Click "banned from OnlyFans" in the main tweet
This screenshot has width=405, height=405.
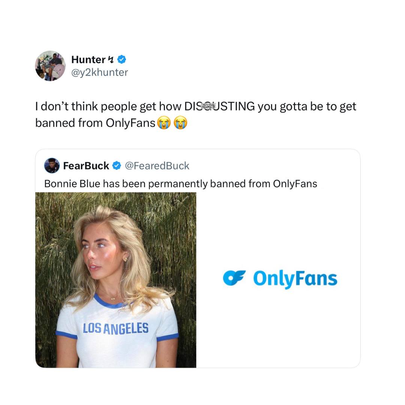point(95,123)
